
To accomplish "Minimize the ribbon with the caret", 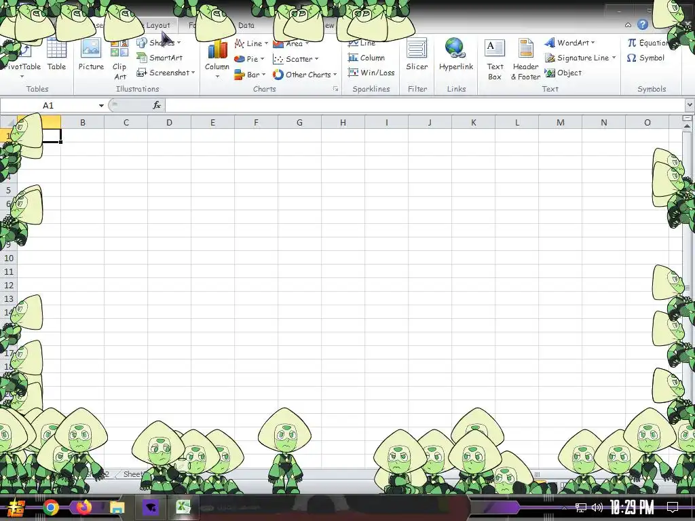I will 628,25.
